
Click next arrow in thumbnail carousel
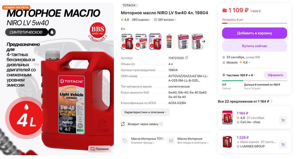(204, 41)
